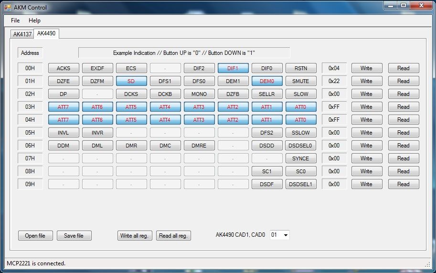
Task: Click Read all reg. button
Action: point(173,236)
